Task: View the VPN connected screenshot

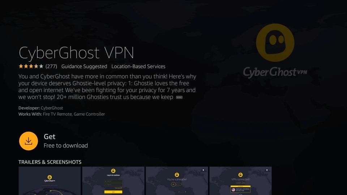Action: pos(241,181)
